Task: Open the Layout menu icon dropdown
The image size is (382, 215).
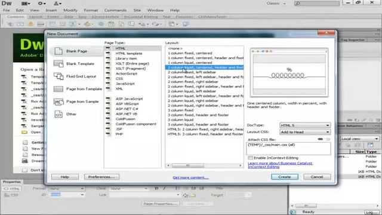Action: (26, 4)
